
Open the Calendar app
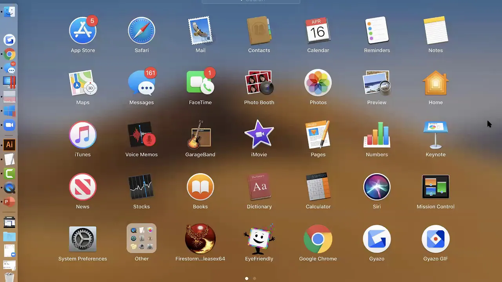point(318,31)
